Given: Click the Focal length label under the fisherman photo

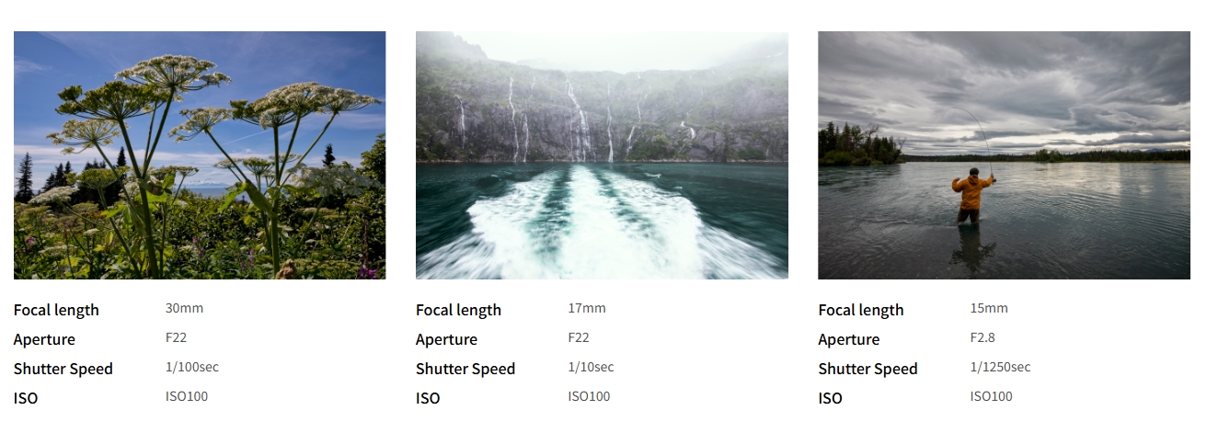Looking at the screenshot, I should click(861, 310).
